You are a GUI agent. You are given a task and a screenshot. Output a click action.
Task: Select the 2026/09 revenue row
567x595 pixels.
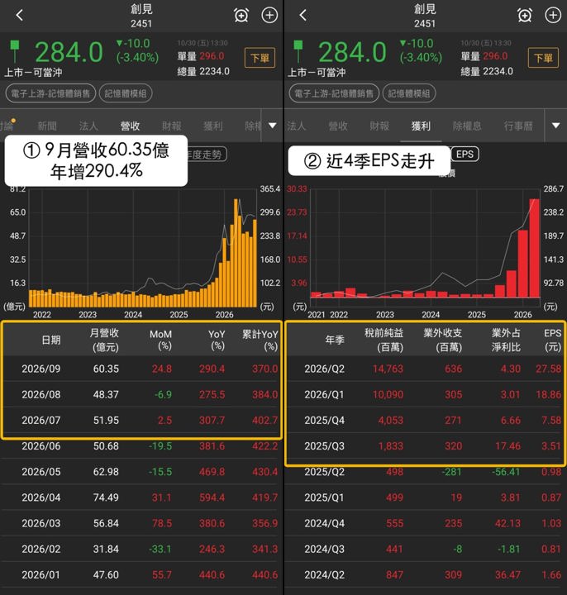[x=141, y=369]
